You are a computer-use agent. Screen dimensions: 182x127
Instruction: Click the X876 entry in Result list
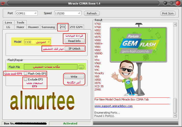tap(97, 83)
